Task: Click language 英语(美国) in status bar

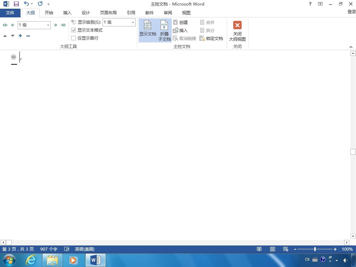Action: pos(85,249)
